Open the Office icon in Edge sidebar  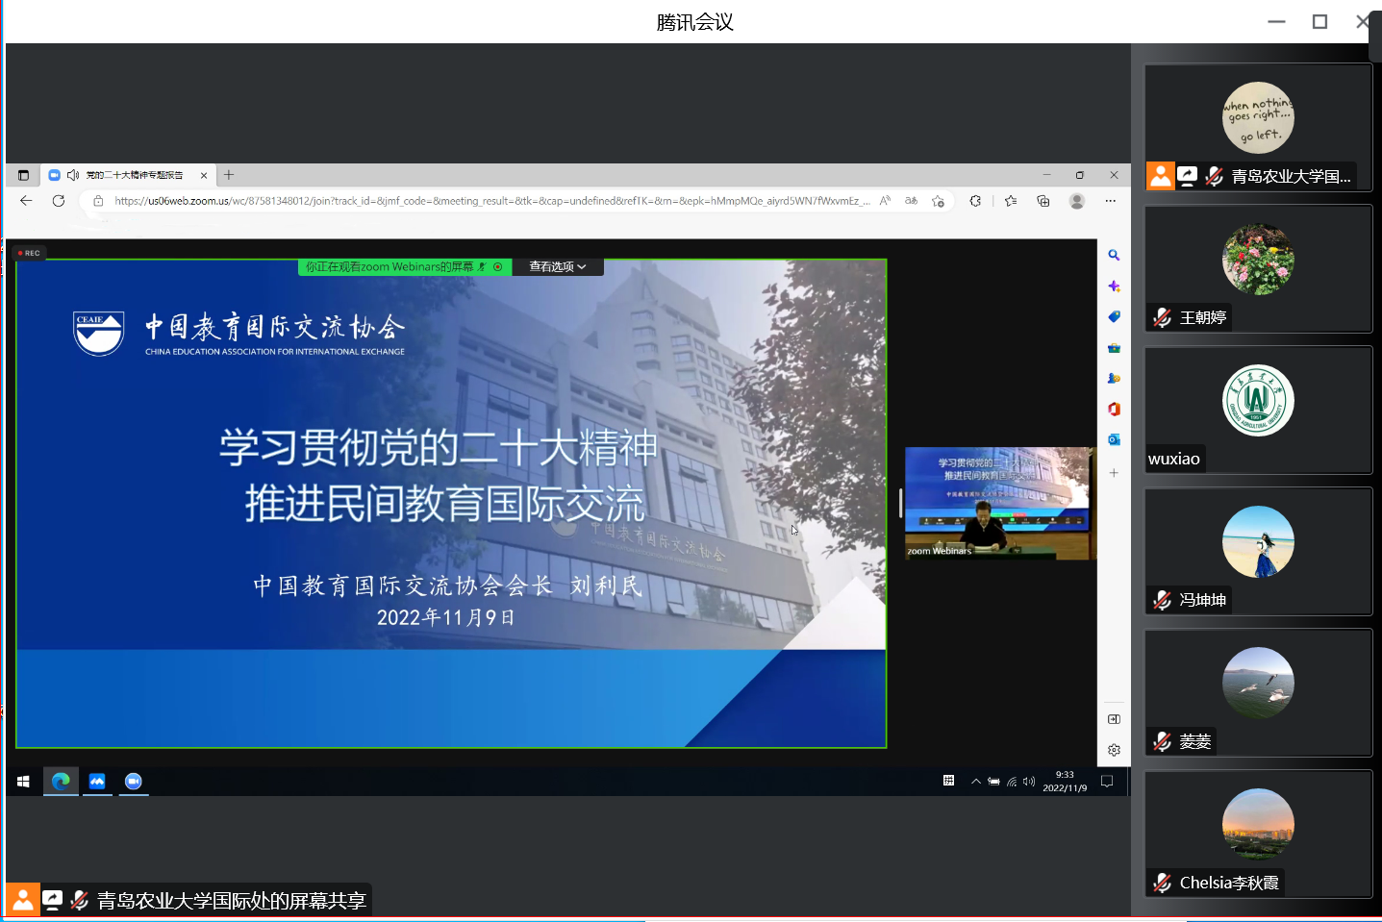click(x=1114, y=409)
